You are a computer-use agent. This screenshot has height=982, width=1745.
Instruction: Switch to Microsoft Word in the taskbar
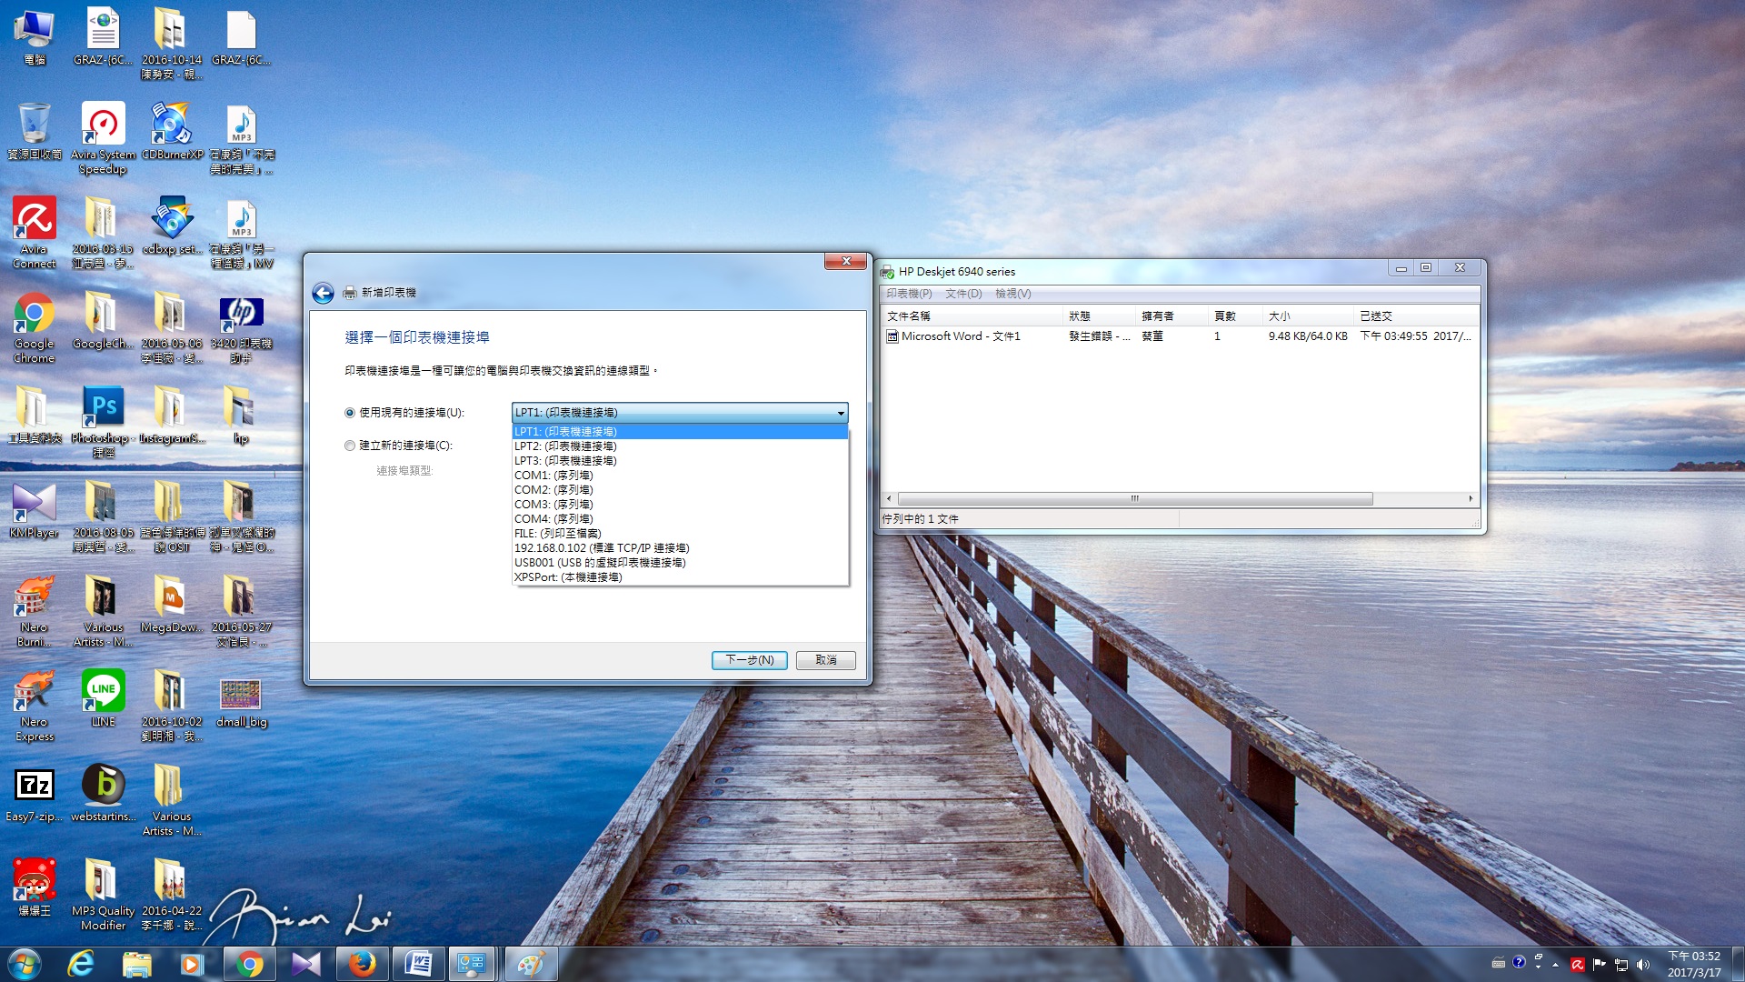pyautogui.click(x=419, y=964)
